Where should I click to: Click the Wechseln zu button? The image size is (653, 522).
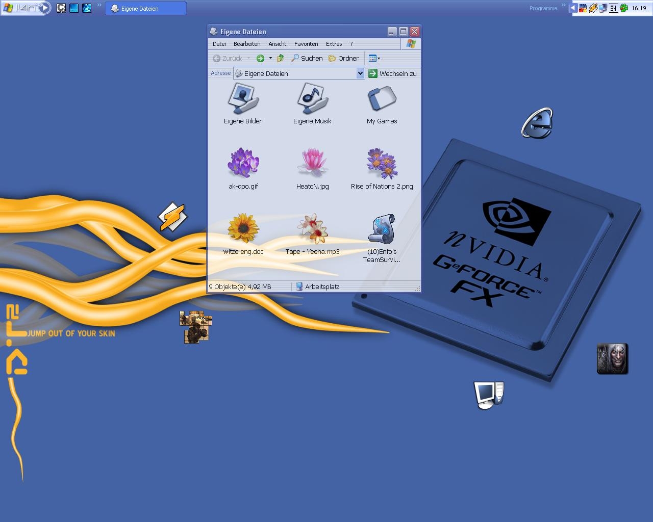[393, 73]
